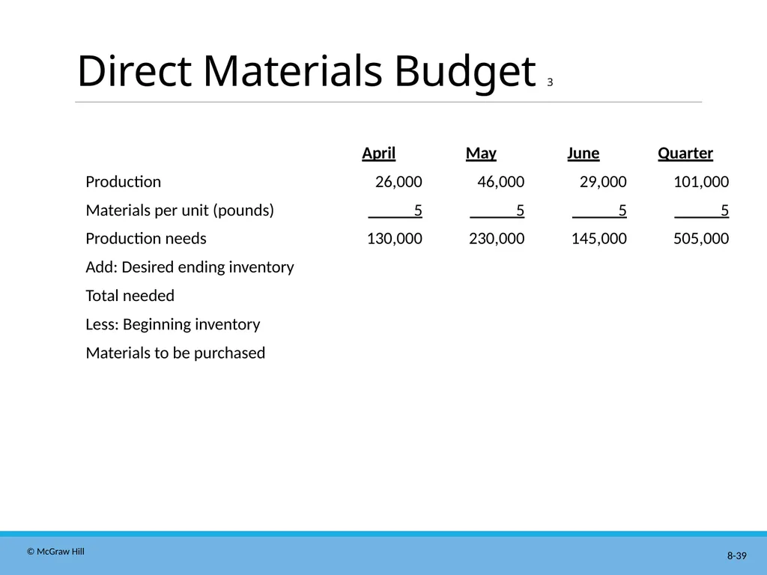
Task: Click 'Add: Desired ending inventory' label
Action: pyautogui.click(x=190, y=267)
